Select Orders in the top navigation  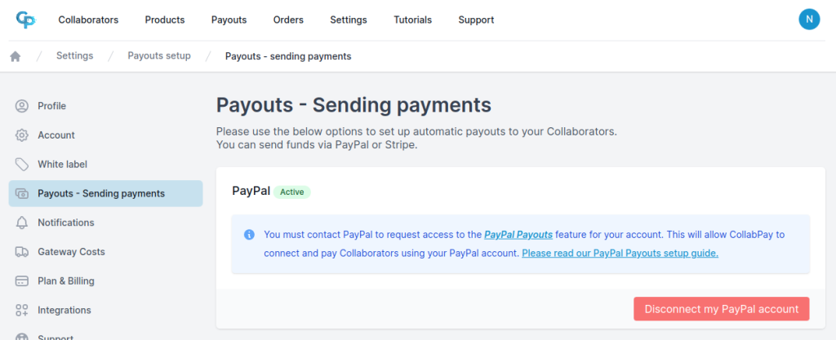288,20
